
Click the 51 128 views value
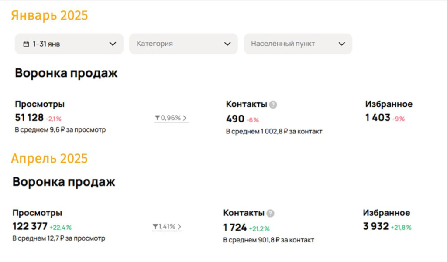coord(29,118)
